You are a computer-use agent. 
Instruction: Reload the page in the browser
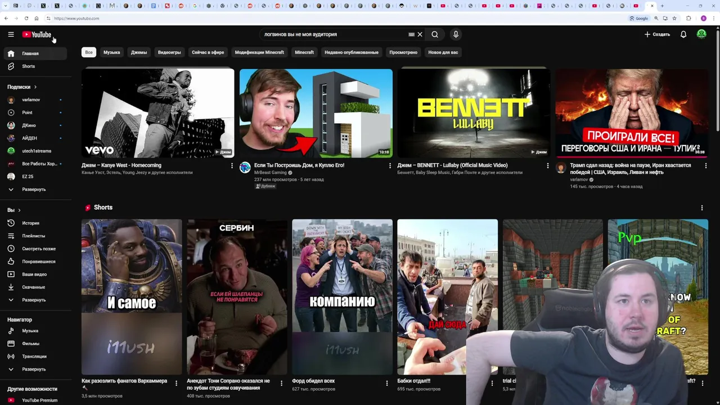tap(26, 18)
